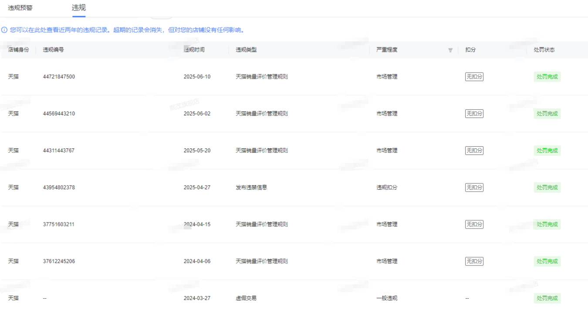The width and height of the screenshot is (588, 313).
Task: Click 处罚完成 status for the 2025-06-10 violation
Action: coord(547,77)
